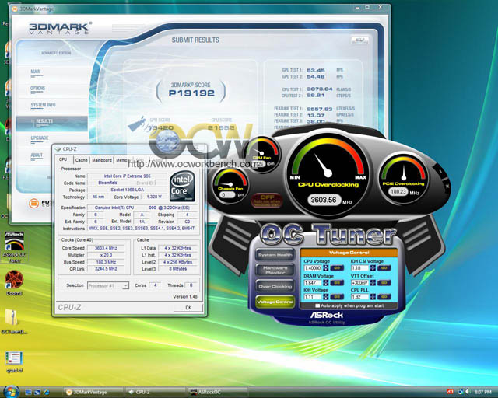The image size is (498, 398).
Task: Click the ASRock logo in OC Tuner
Action: tap(327, 315)
